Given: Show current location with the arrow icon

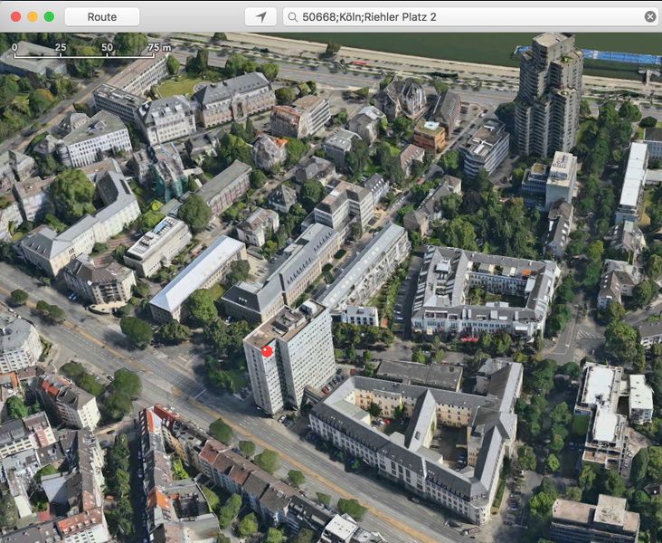Looking at the screenshot, I should pyautogui.click(x=260, y=16).
